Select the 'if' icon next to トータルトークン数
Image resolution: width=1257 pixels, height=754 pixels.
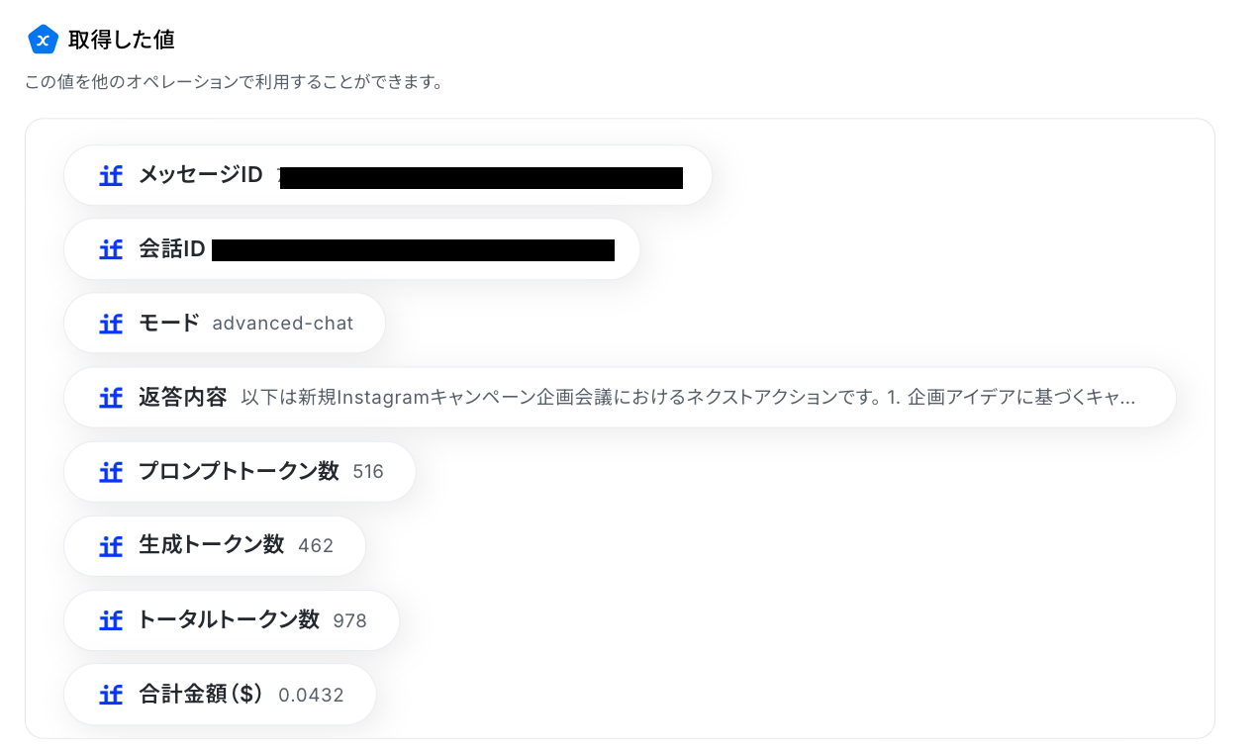click(x=111, y=620)
